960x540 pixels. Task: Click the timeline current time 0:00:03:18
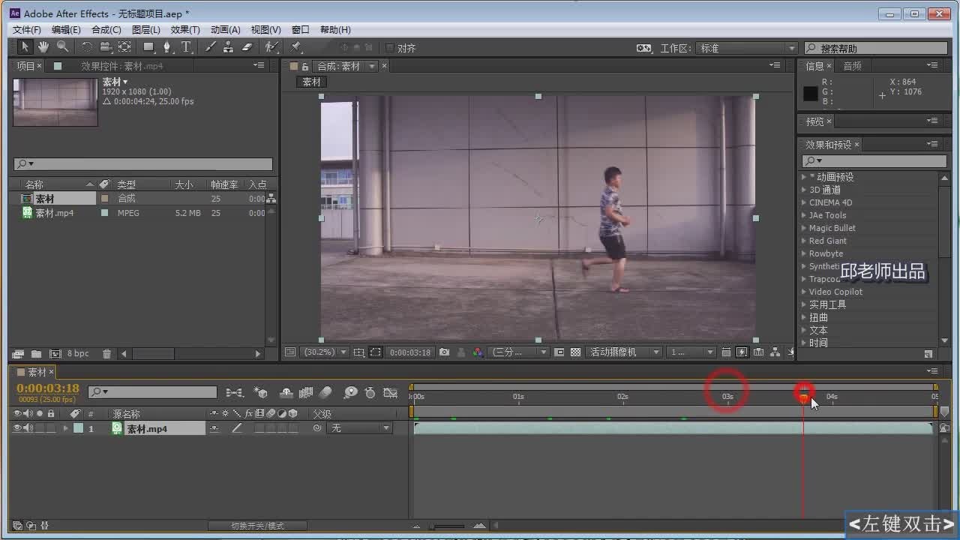click(48, 388)
